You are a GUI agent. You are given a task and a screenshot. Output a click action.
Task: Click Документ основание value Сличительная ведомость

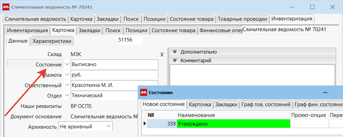pyautogui.click(x=104, y=117)
